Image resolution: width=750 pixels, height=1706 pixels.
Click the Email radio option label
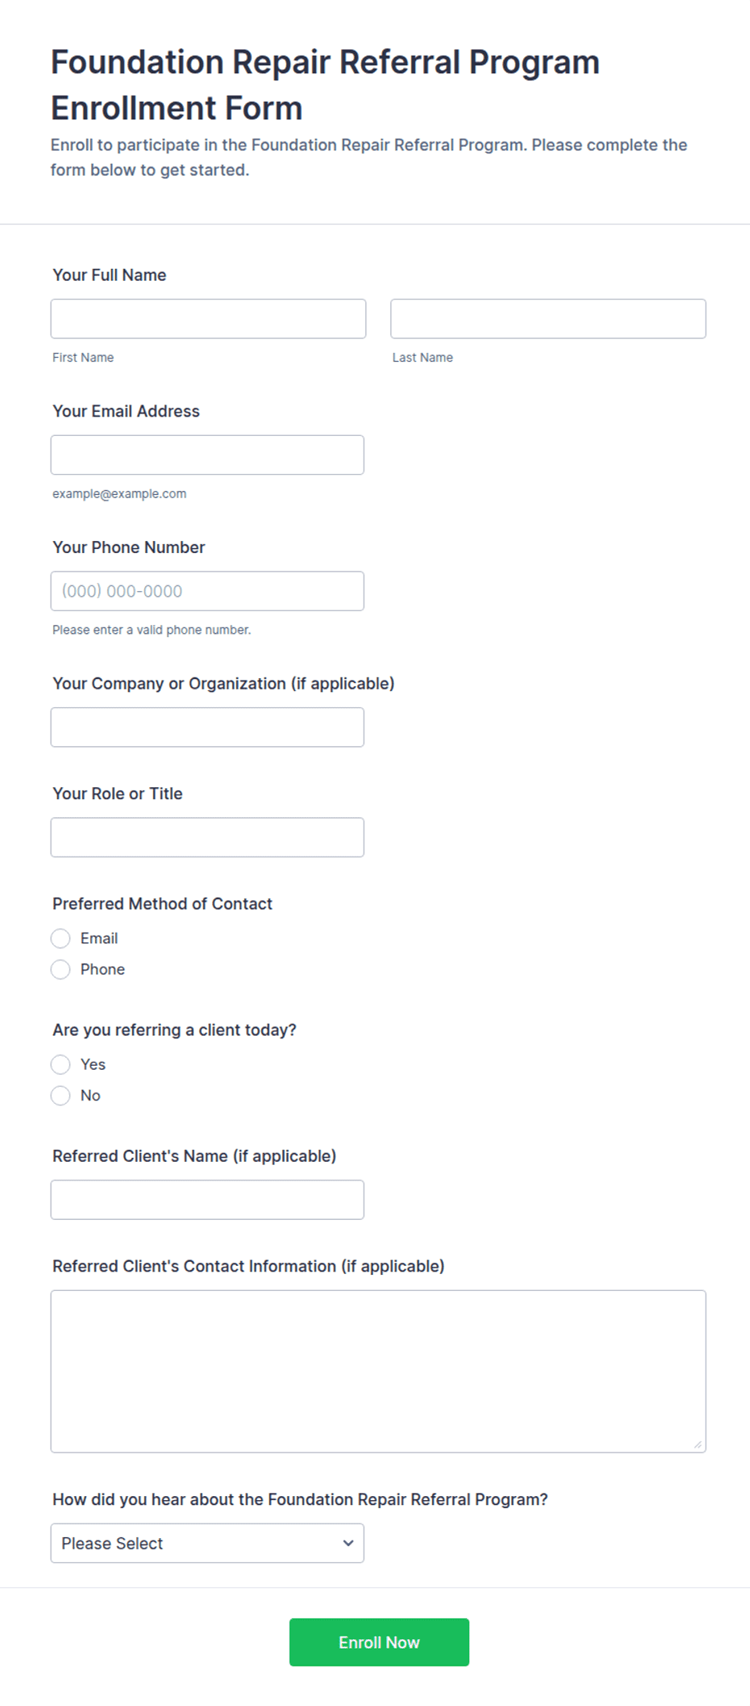(x=99, y=938)
